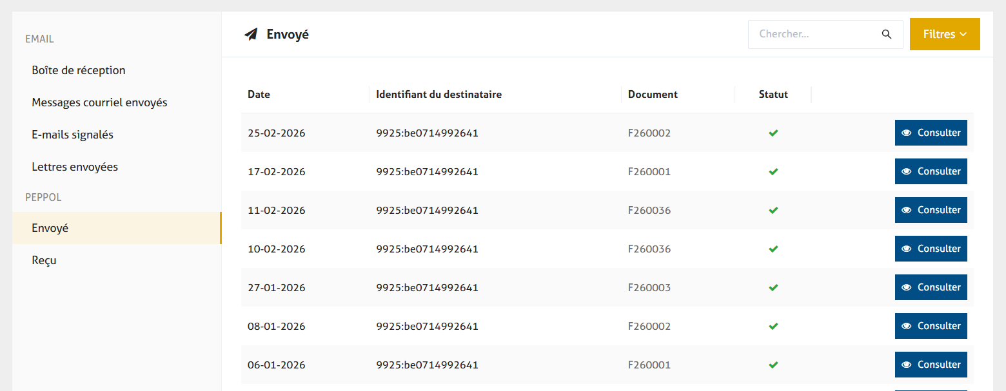Viewport: 1006px width, 391px height.
Task: Select E-mails signalés in sidebar
Action: coord(72,135)
